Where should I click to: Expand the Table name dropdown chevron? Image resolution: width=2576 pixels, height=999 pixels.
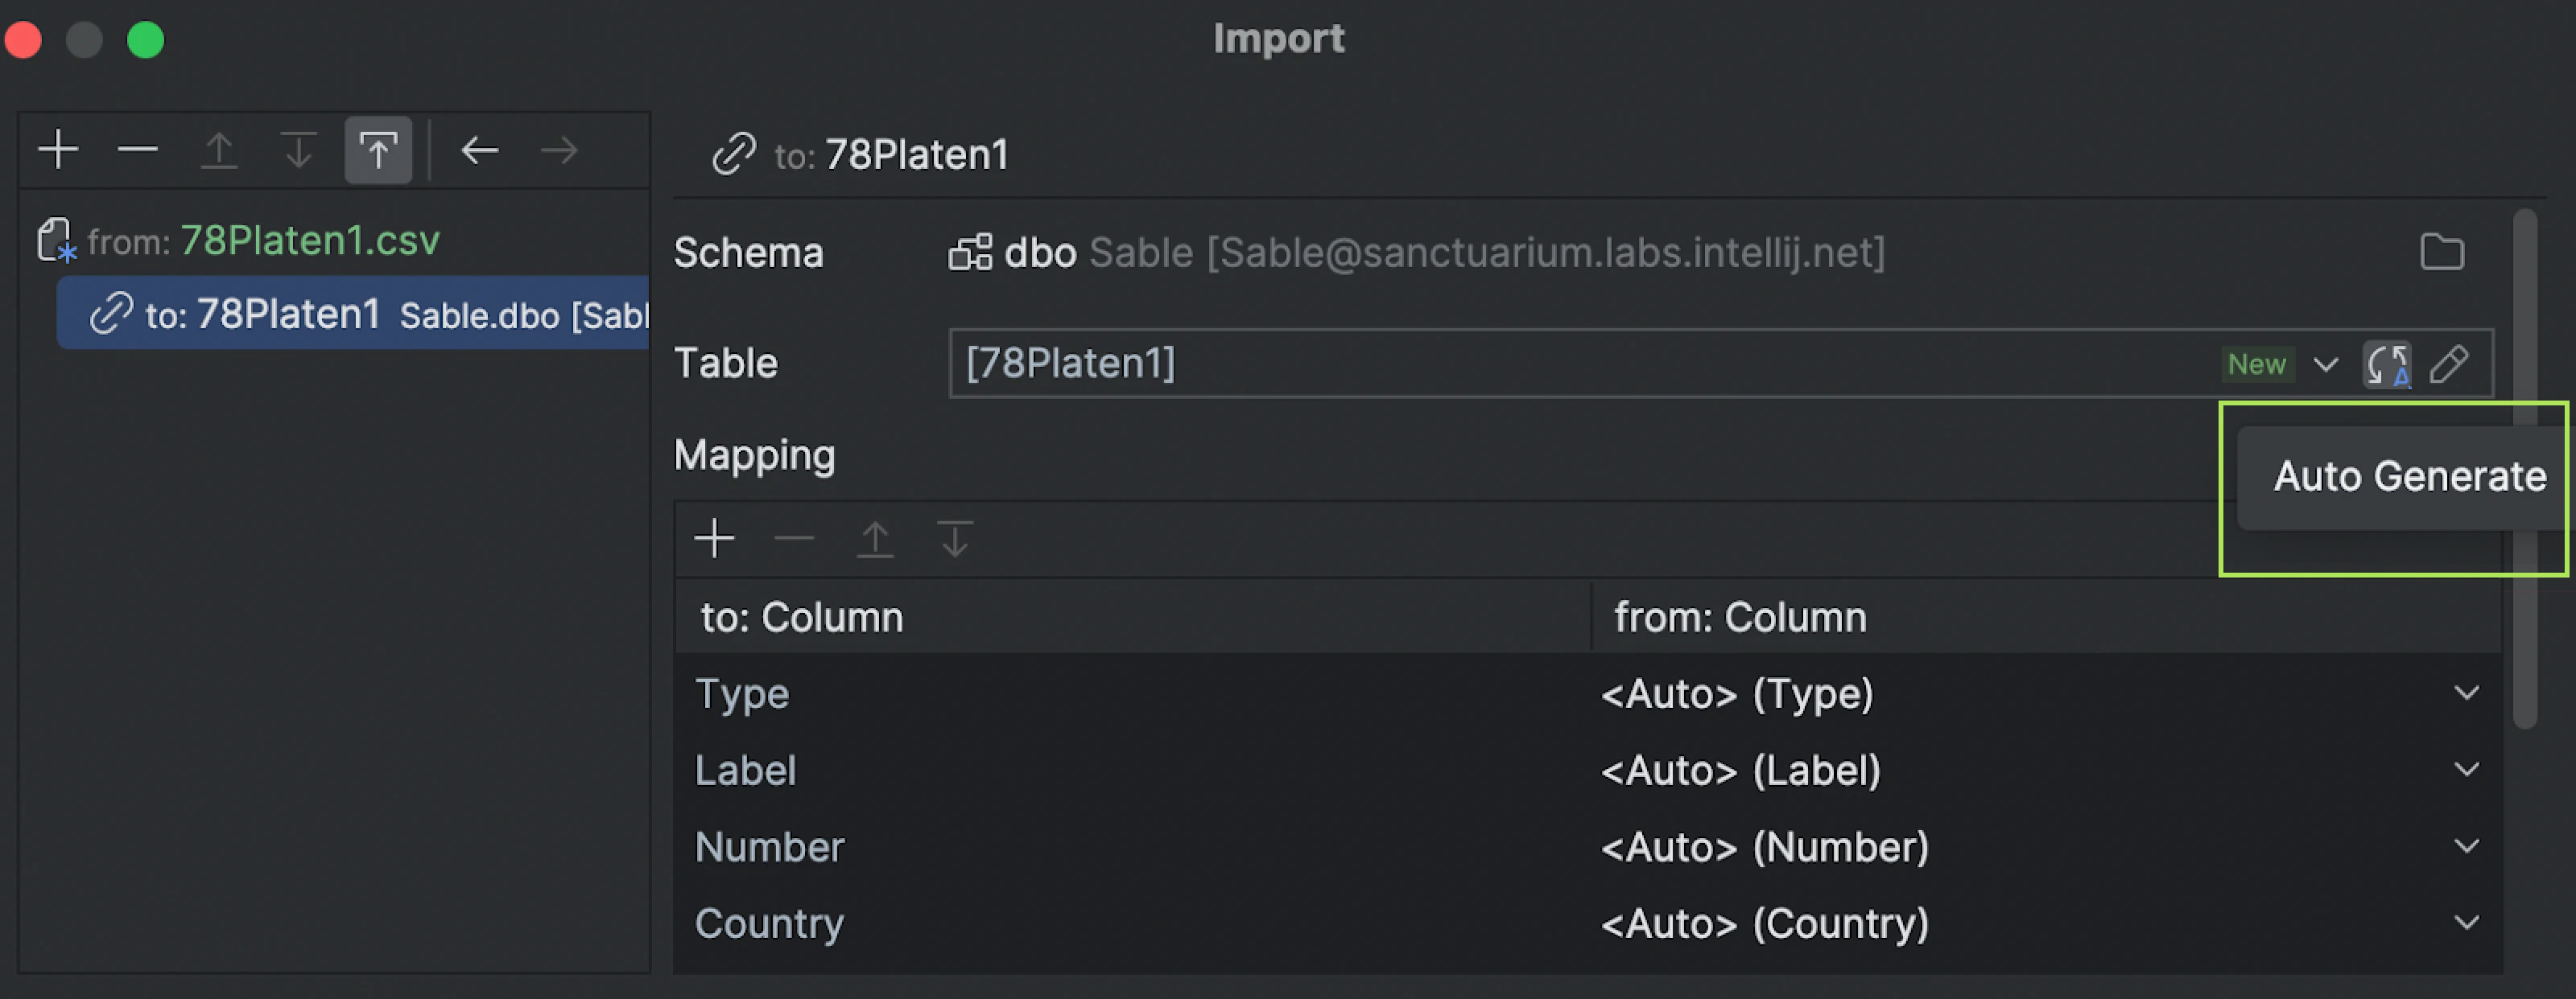2326,364
